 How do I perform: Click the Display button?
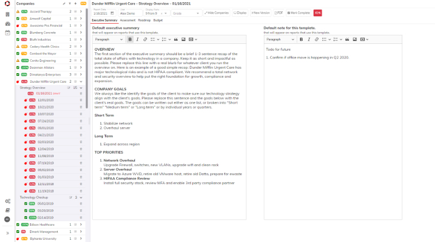click(240, 13)
